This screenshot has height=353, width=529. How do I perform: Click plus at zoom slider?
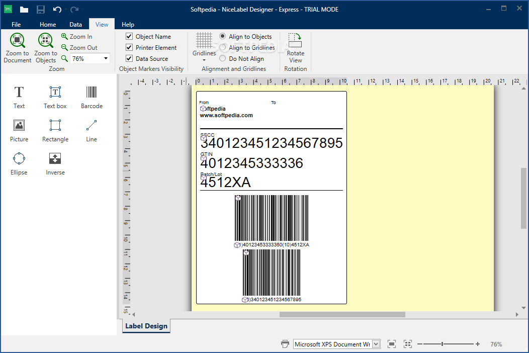(478, 344)
